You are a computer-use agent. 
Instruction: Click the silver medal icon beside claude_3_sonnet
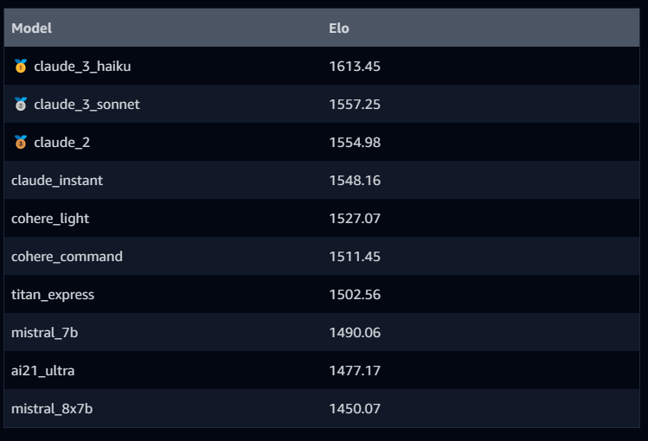21,104
